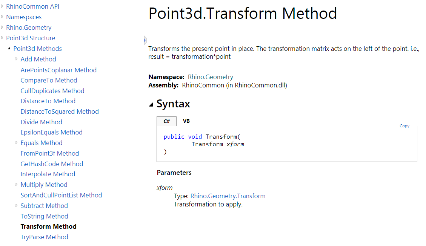The image size is (426, 246).
Task: Expand the Point3d Structure arrow
Action: [x=2, y=38]
